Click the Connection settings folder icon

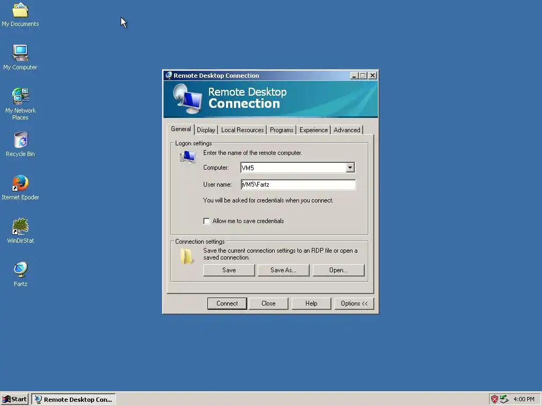186,256
